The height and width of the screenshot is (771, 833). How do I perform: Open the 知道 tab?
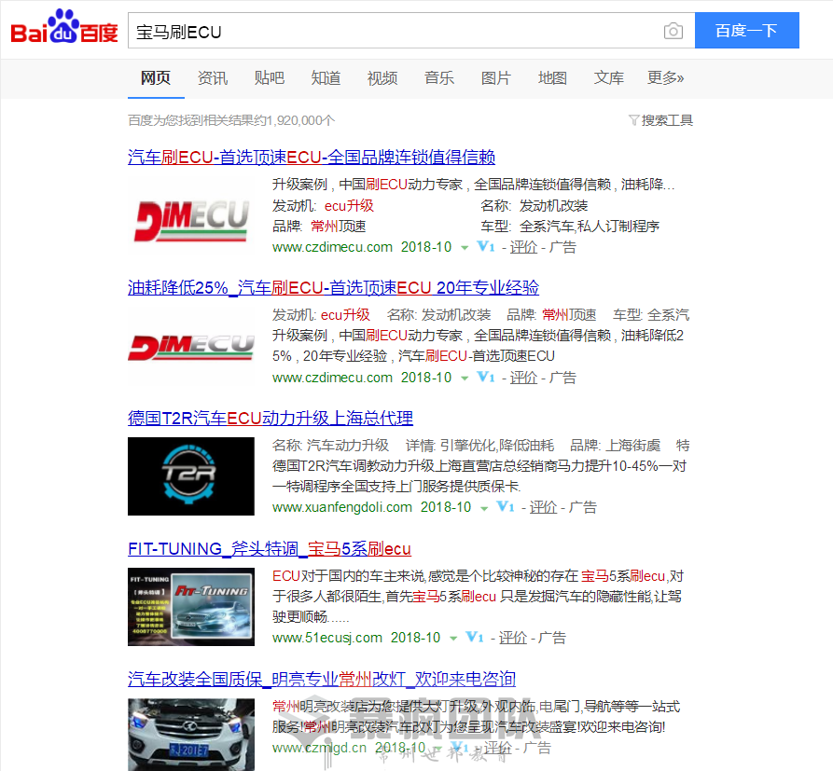[x=326, y=78]
